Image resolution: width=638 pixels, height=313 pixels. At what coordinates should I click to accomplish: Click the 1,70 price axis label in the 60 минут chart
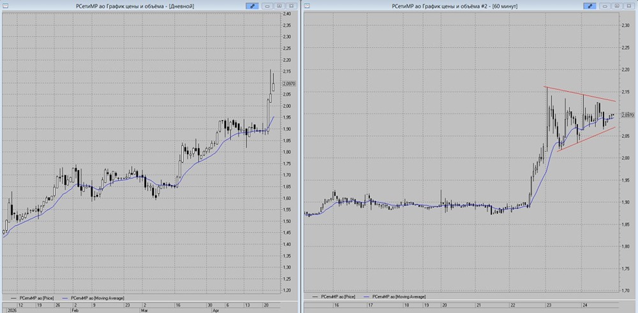(x=627, y=290)
